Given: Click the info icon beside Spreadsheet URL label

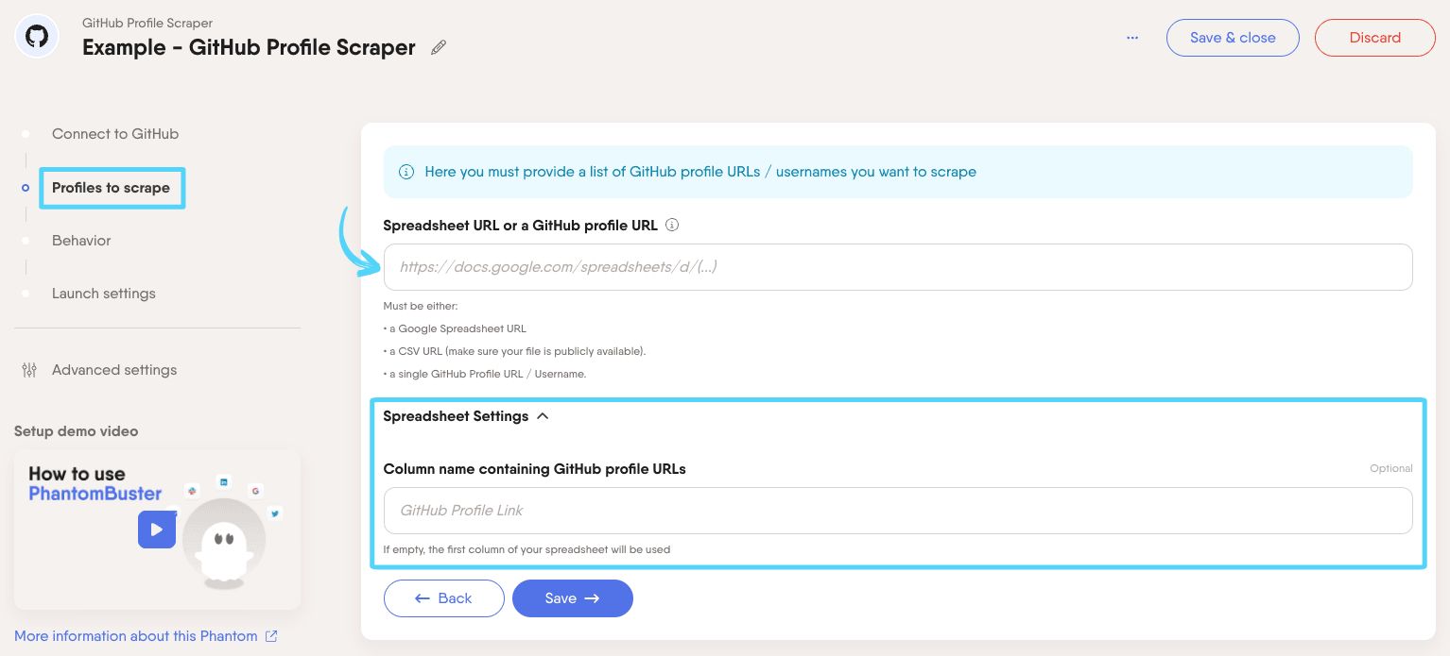Looking at the screenshot, I should point(672,226).
